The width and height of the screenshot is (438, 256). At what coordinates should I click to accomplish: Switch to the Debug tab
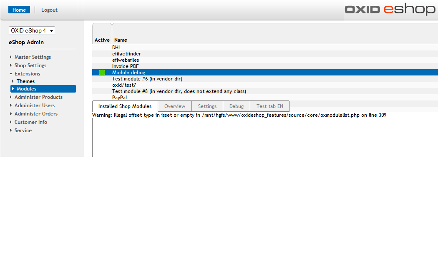tap(236, 106)
